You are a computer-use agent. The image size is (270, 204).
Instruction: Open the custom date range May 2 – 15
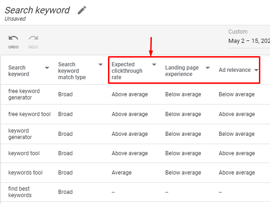(249, 41)
